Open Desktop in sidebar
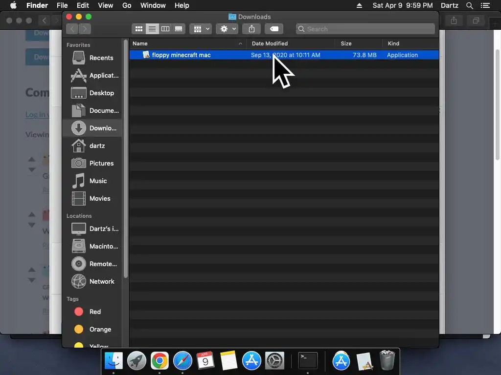 pos(92,93)
